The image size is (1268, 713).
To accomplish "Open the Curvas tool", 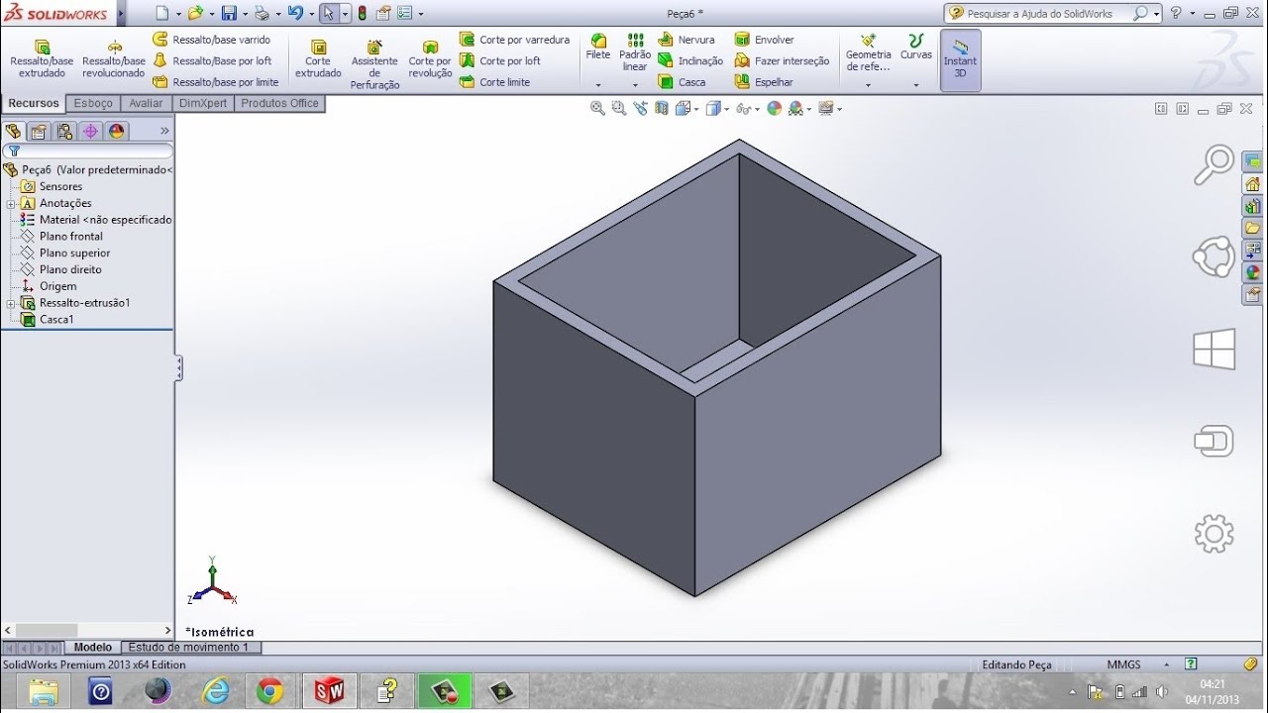I will coord(916,47).
